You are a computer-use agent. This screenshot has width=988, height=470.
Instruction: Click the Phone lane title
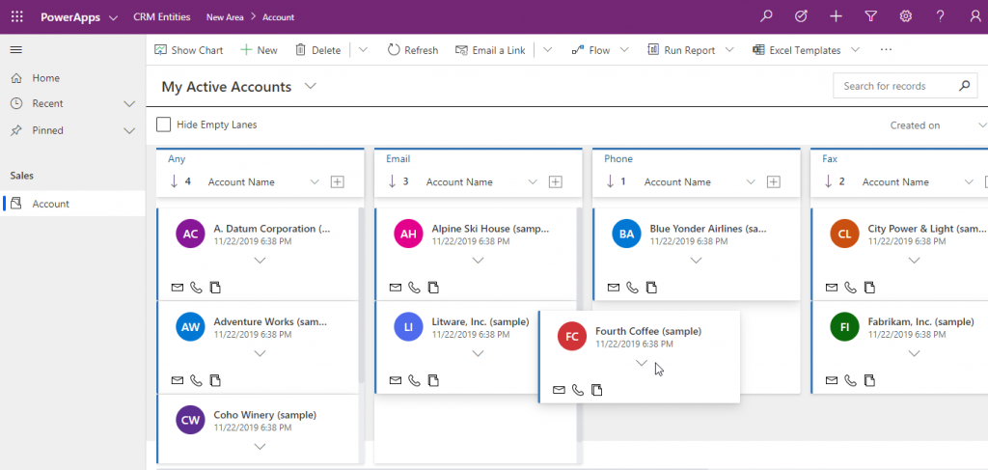pos(618,159)
